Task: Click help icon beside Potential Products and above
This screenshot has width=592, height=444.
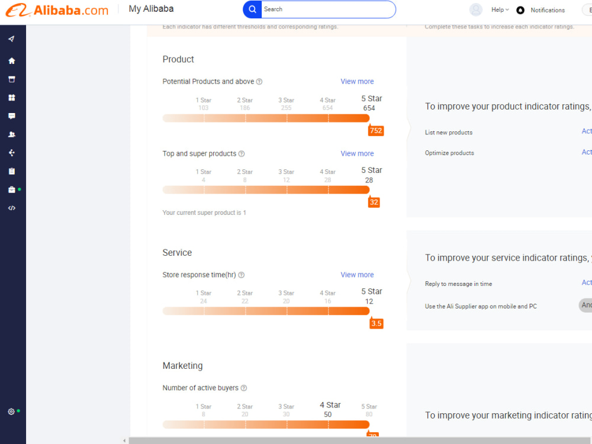Action: pyautogui.click(x=259, y=82)
